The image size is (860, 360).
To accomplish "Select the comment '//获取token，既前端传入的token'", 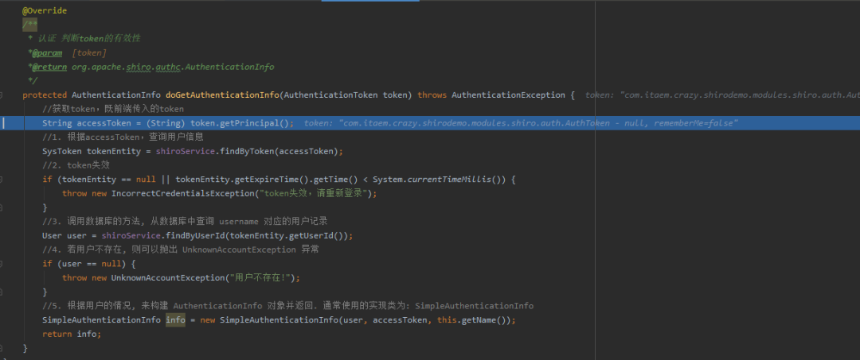I will click(113, 110).
